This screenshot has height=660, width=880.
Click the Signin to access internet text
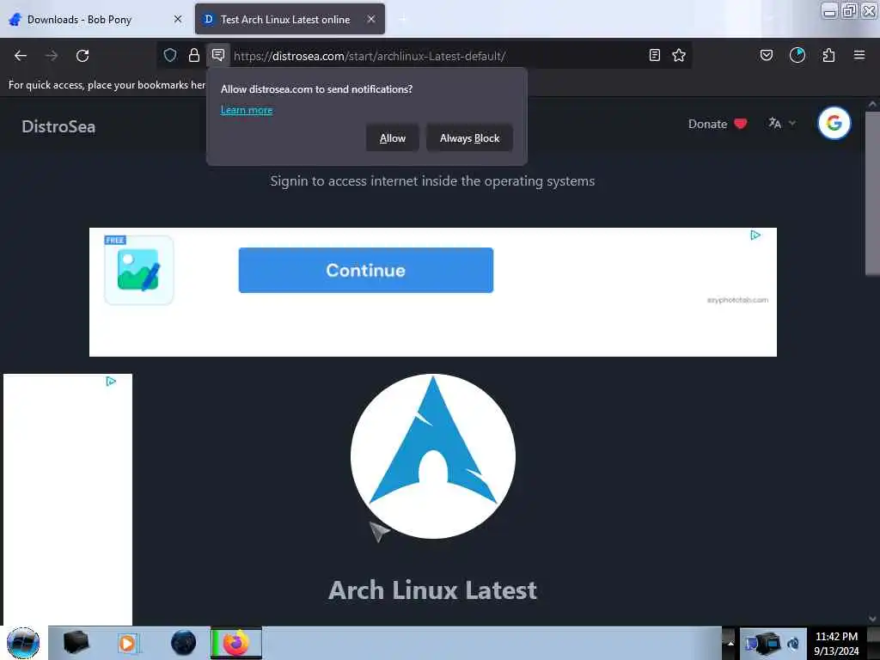[x=432, y=181]
